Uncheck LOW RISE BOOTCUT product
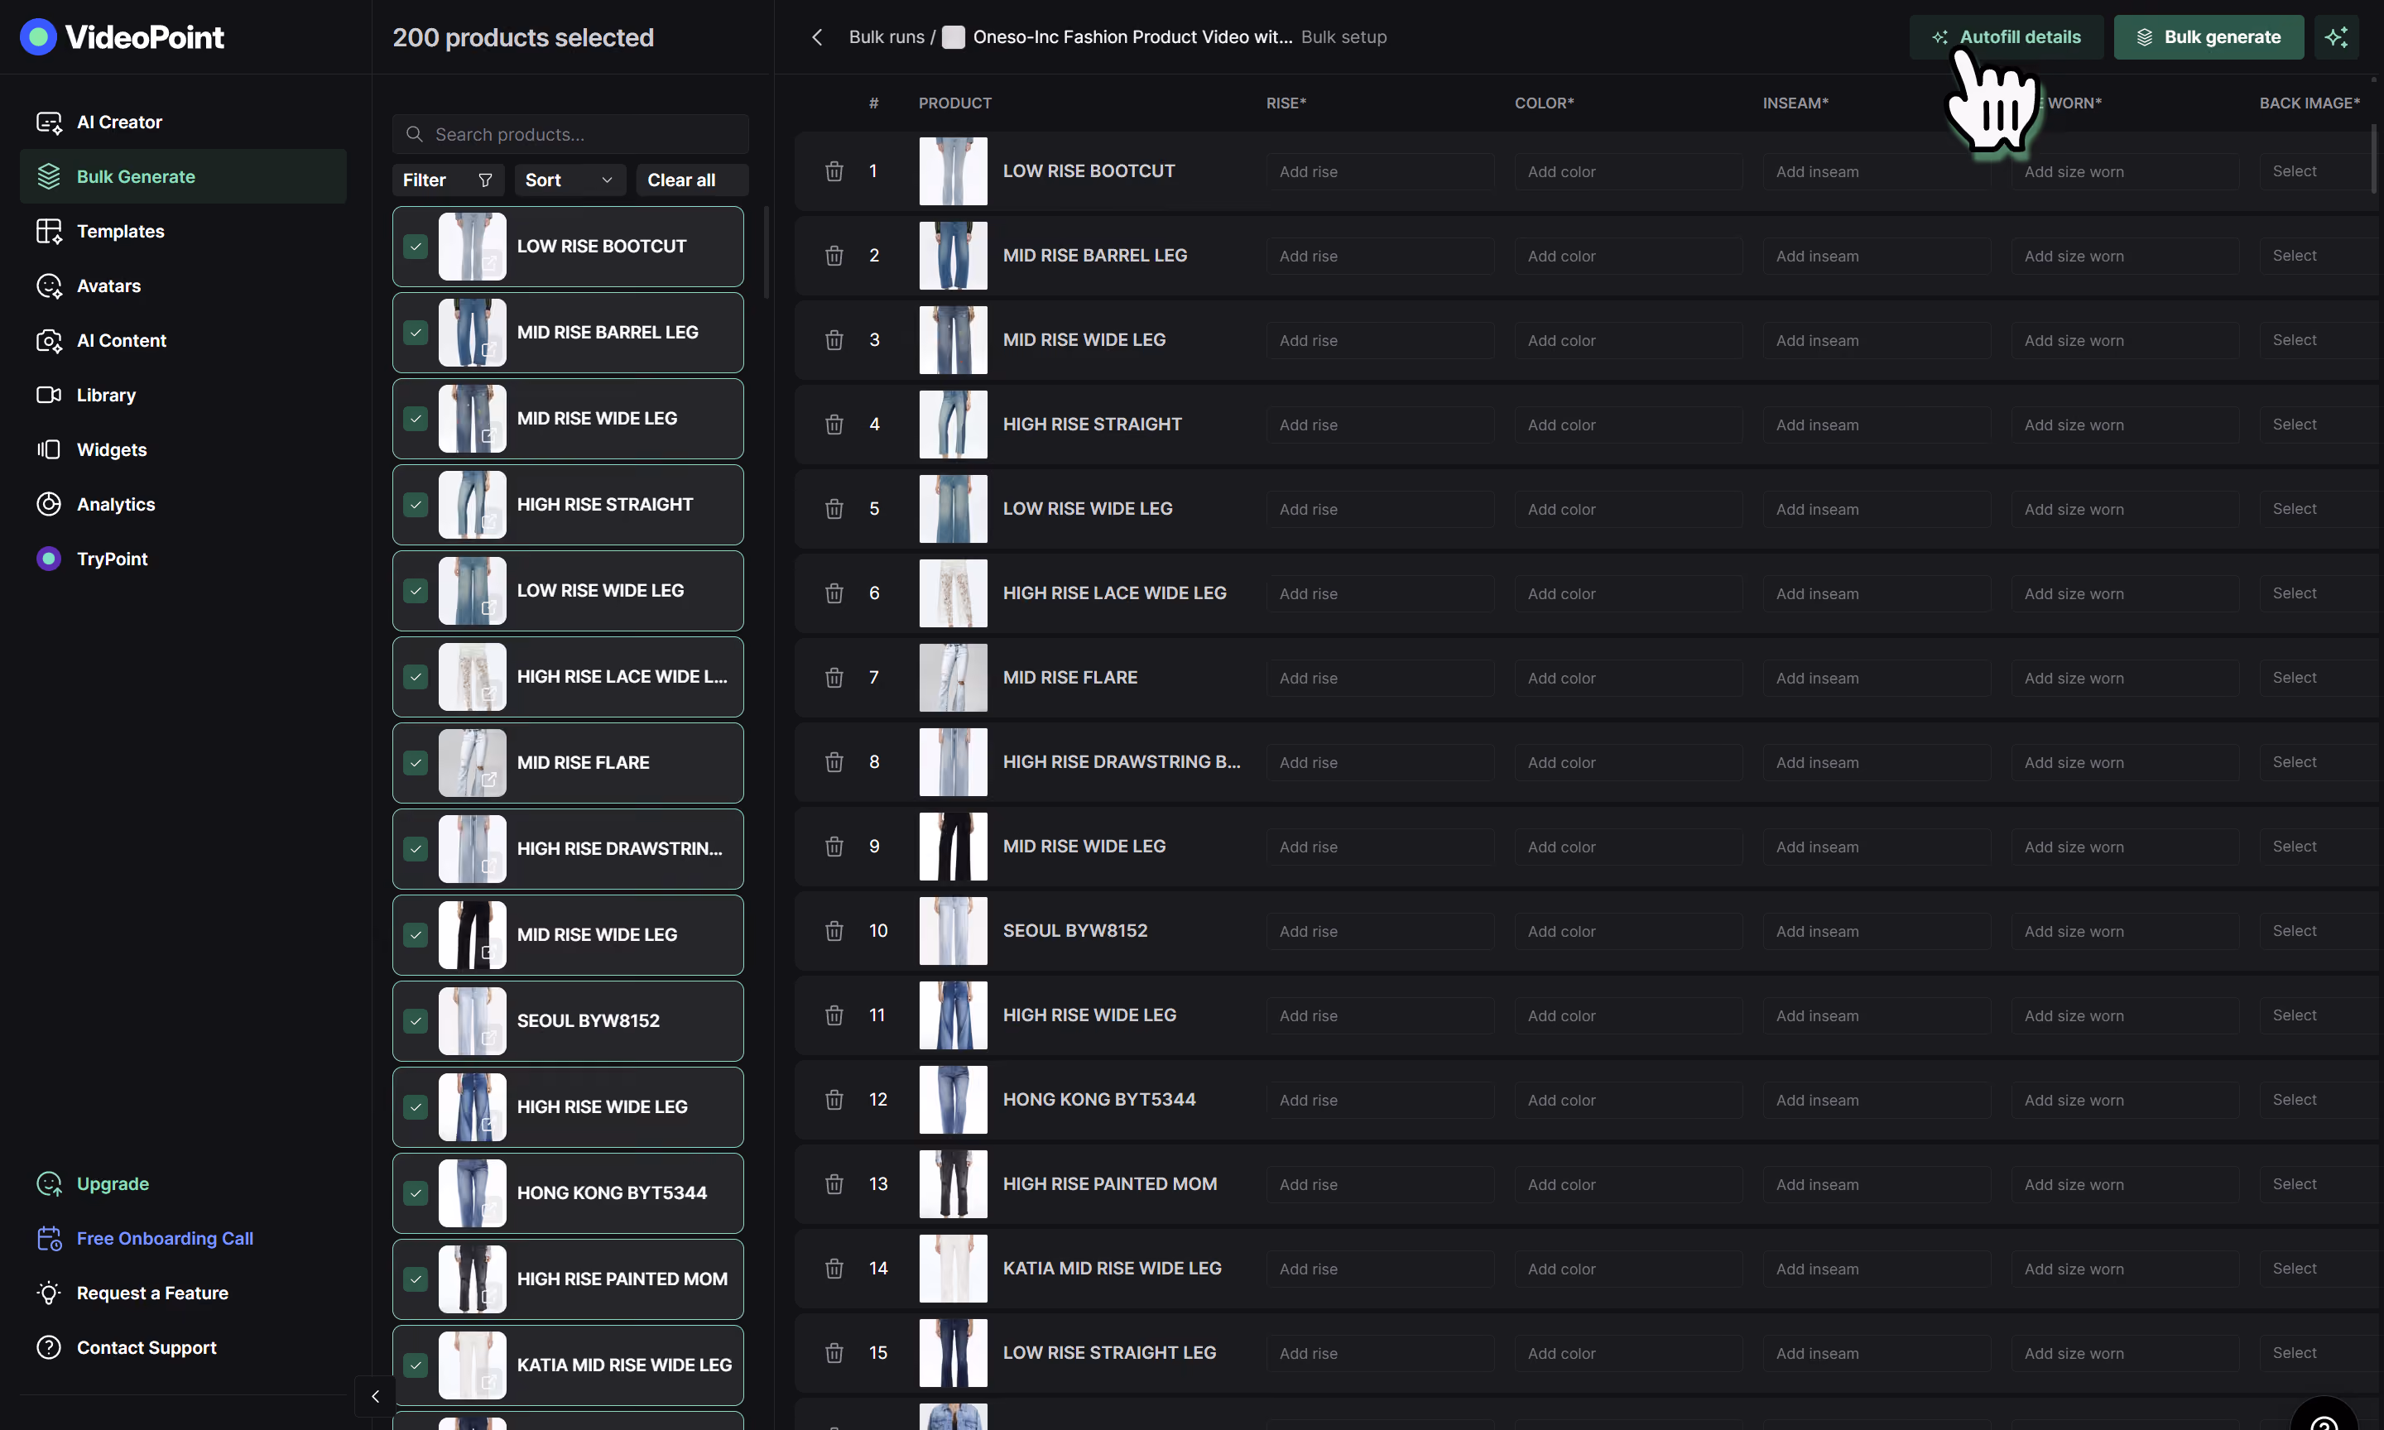 (416, 247)
